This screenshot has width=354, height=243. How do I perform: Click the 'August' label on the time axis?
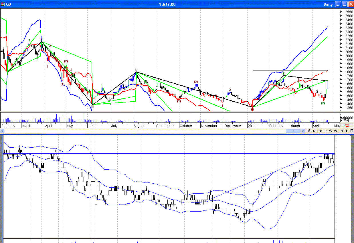(x=139, y=126)
